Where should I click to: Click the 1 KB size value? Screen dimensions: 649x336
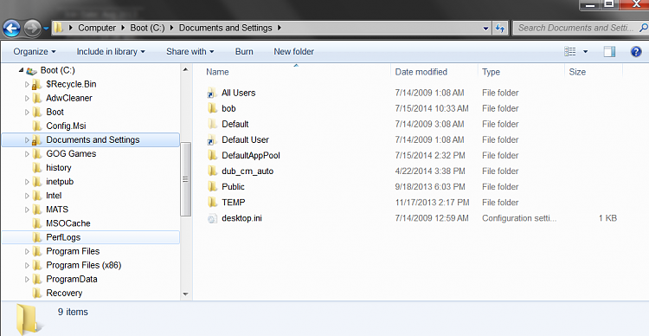tap(607, 218)
